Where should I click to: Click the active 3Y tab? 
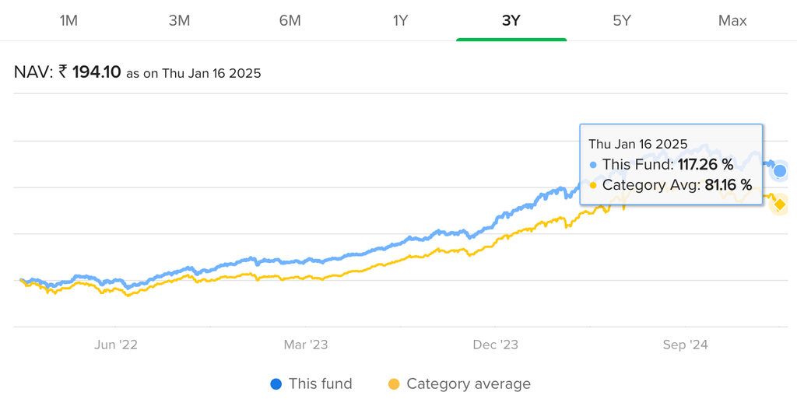coord(511,21)
